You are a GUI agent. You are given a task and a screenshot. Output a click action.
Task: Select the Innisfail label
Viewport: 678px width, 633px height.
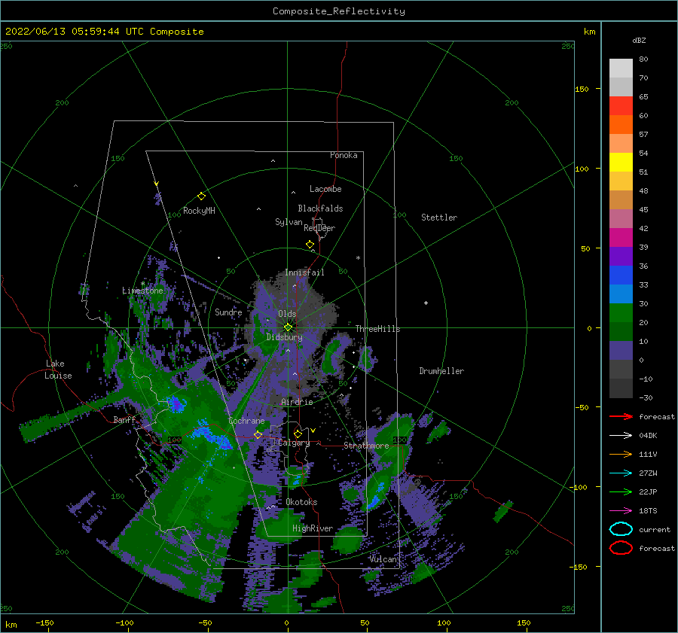point(304,272)
